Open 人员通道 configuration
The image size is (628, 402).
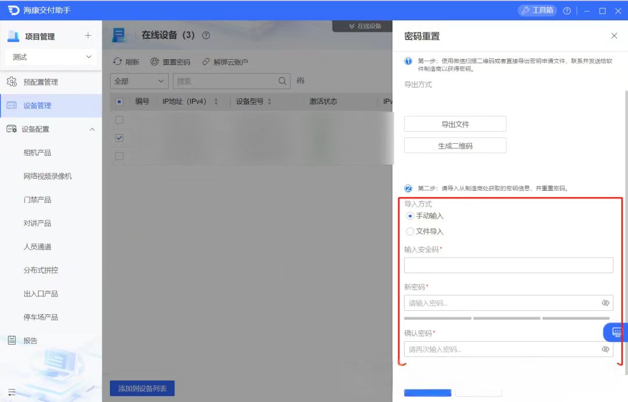(x=37, y=247)
